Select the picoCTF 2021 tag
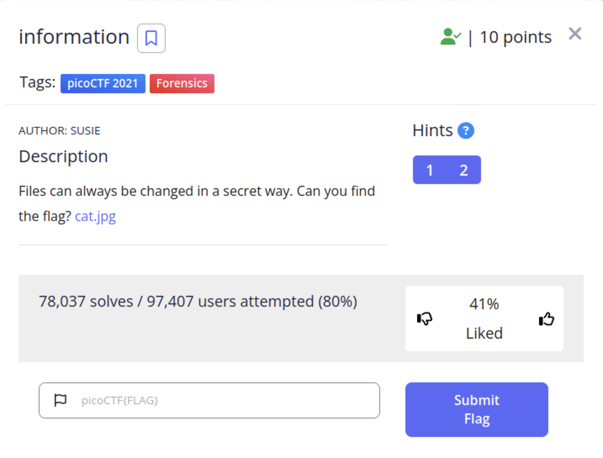 103,83
